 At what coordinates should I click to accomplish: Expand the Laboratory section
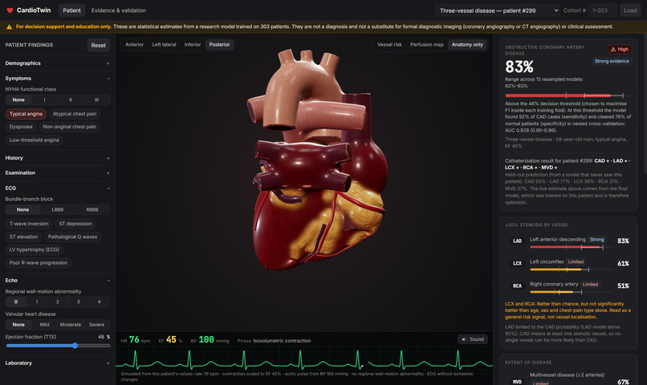click(x=57, y=363)
